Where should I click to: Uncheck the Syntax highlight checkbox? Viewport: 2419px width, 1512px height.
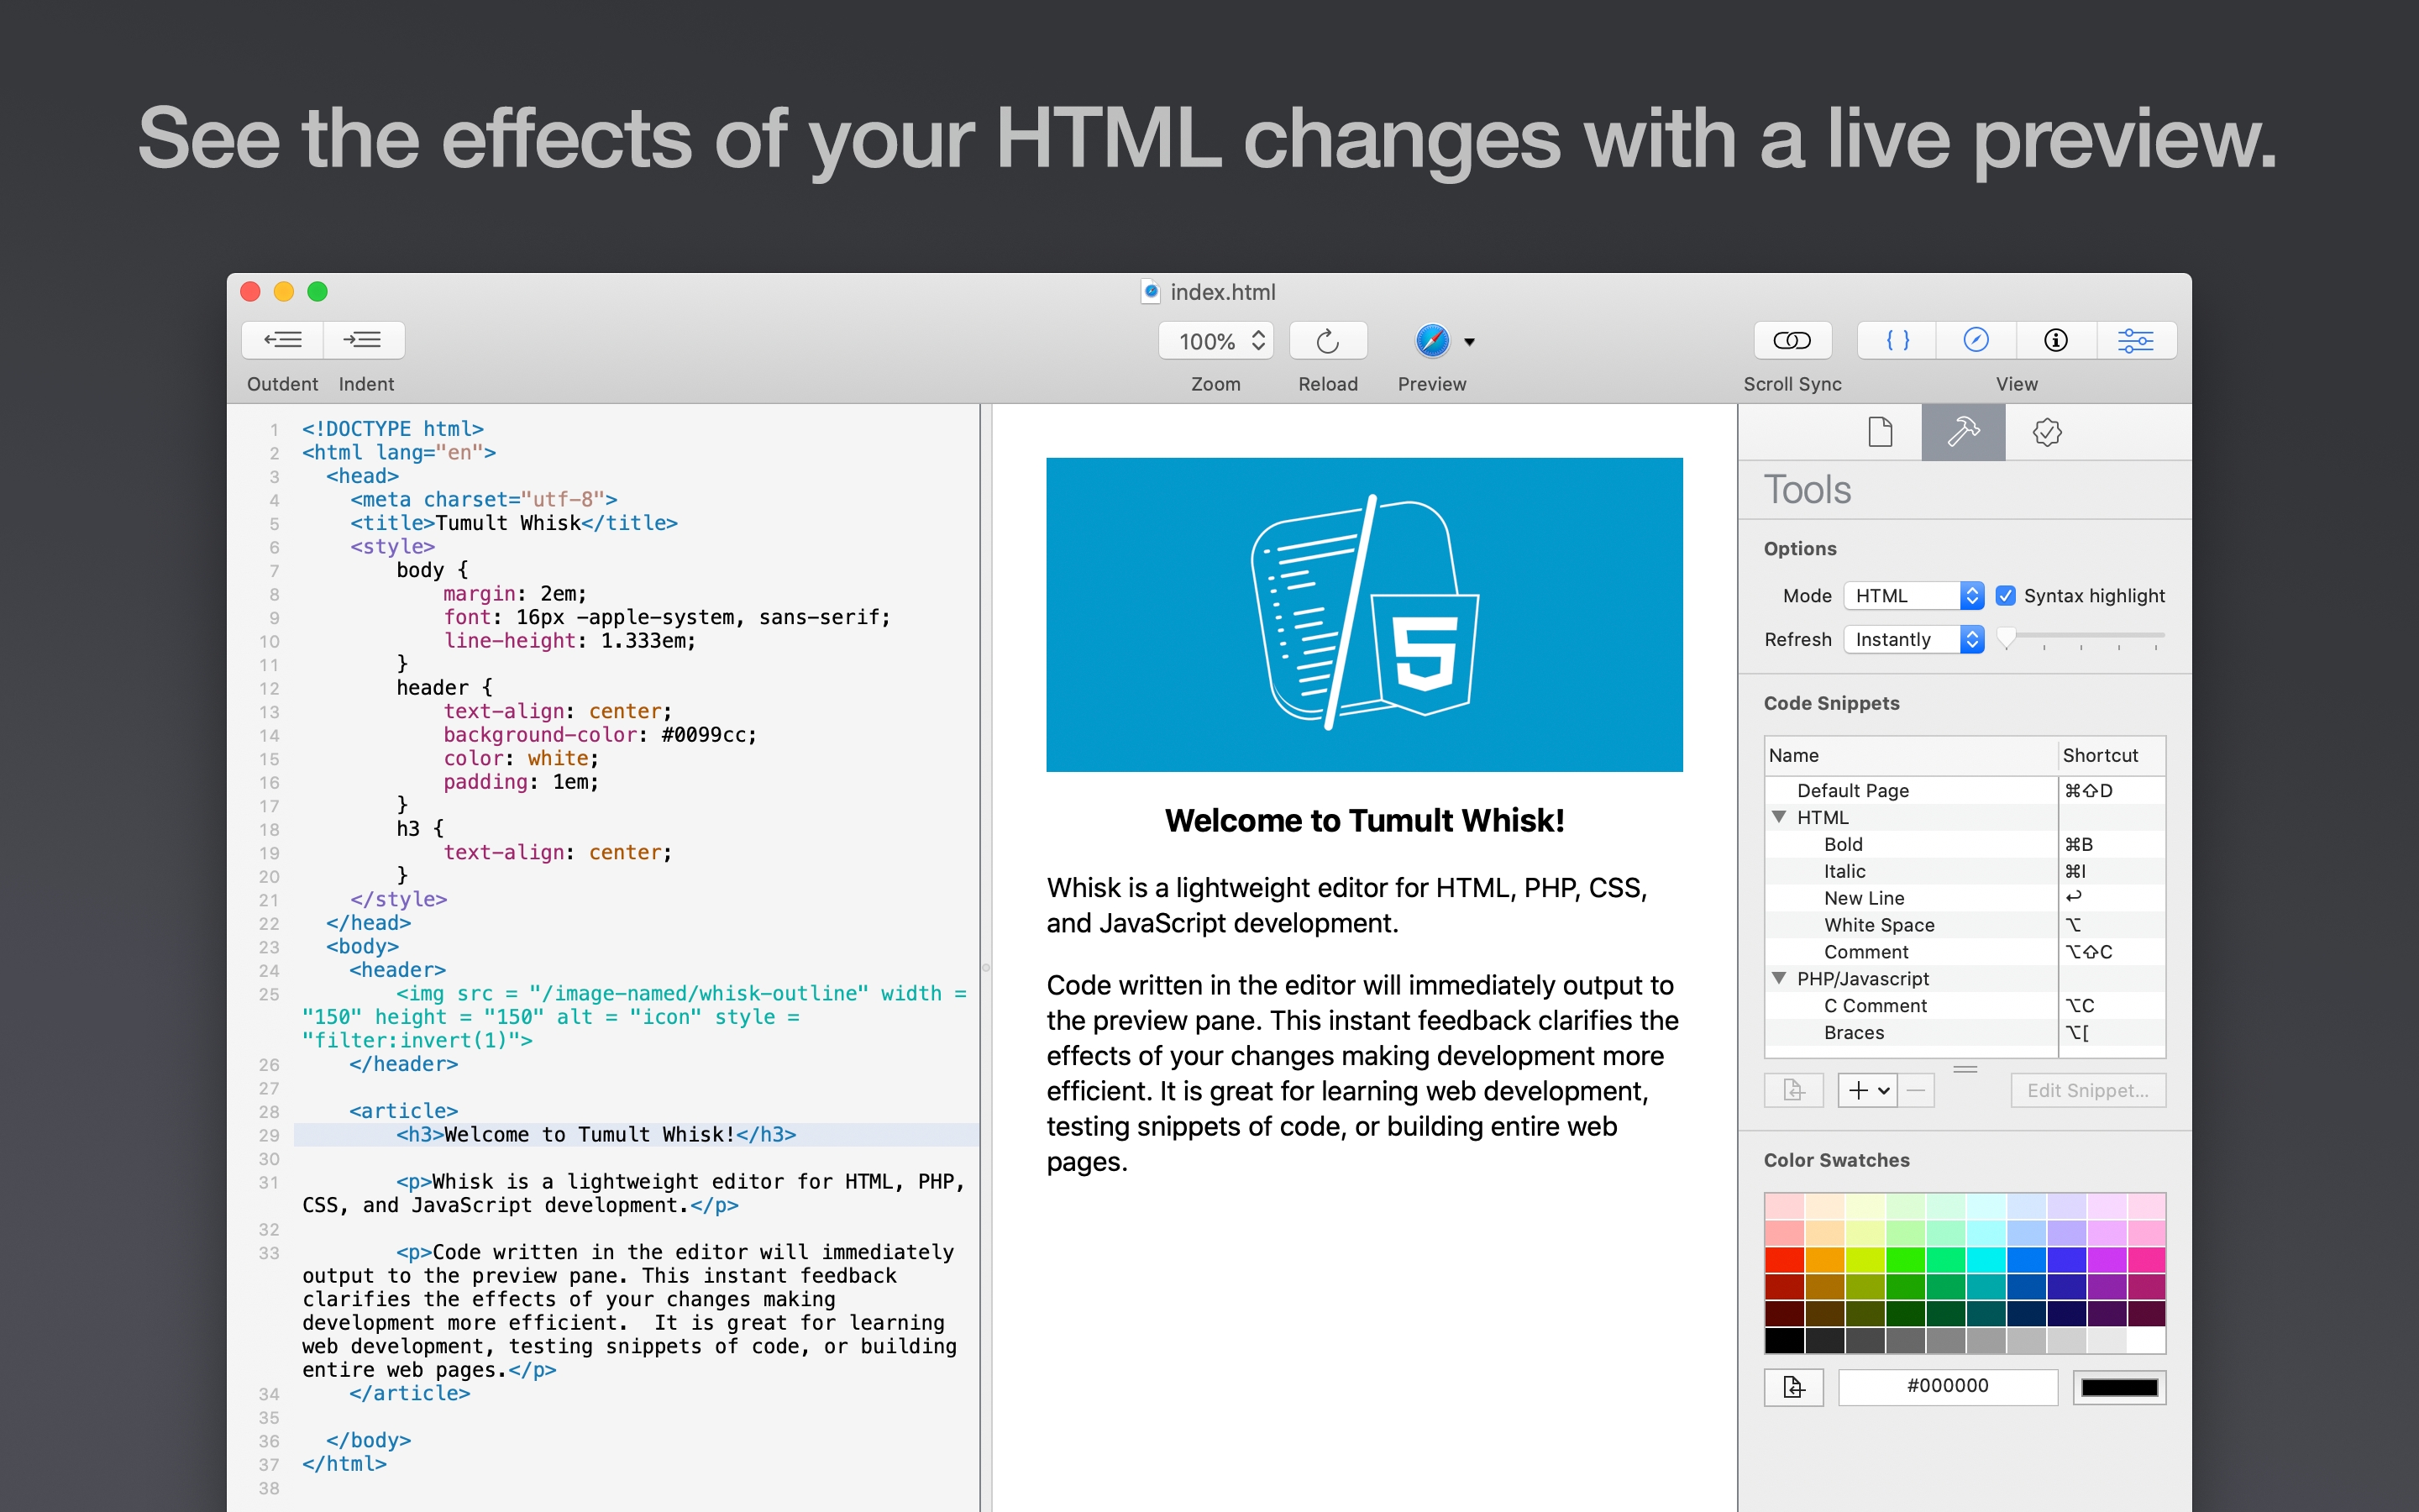pos(2005,596)
